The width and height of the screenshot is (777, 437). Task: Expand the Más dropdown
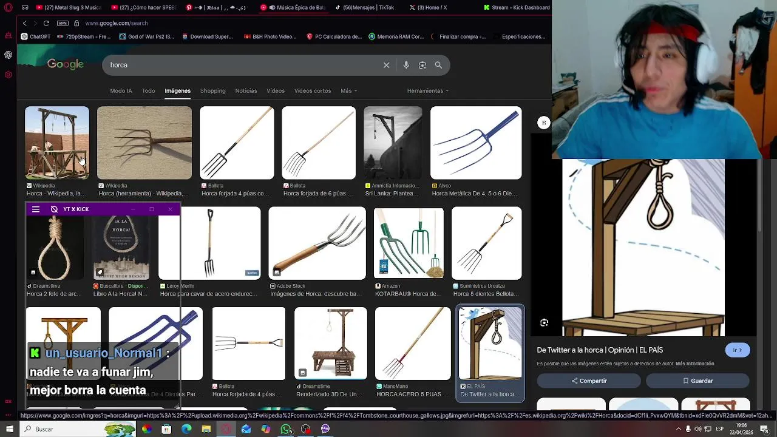(348, 90)
